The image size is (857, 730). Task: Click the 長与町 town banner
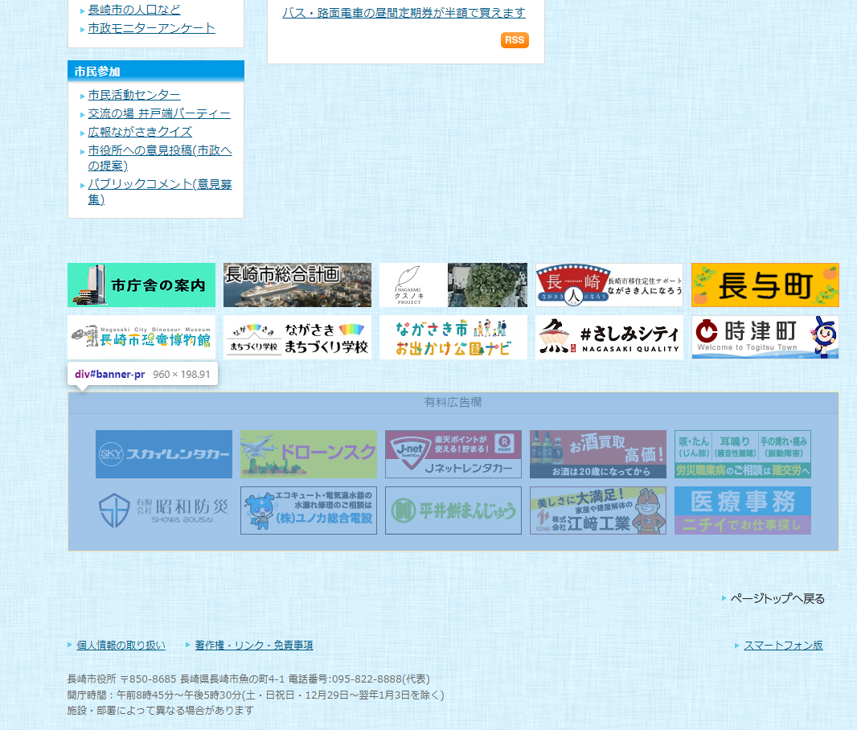pyautogui.click(x=765, y=285)
